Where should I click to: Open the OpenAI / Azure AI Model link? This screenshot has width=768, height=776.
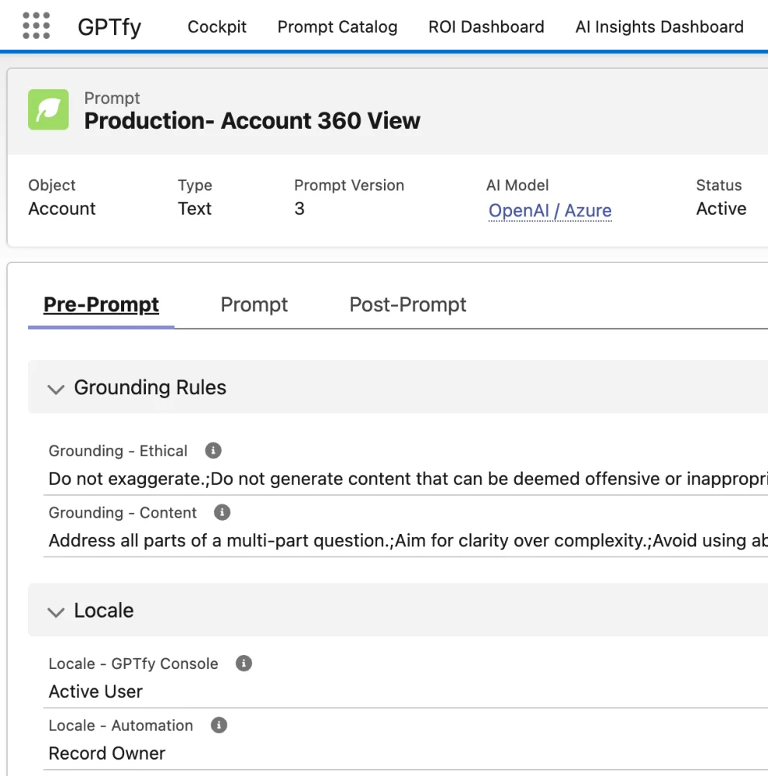tap(549, 210)
